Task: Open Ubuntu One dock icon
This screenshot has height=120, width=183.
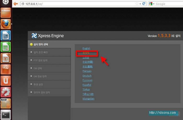Action: click(x=5, y=81)
